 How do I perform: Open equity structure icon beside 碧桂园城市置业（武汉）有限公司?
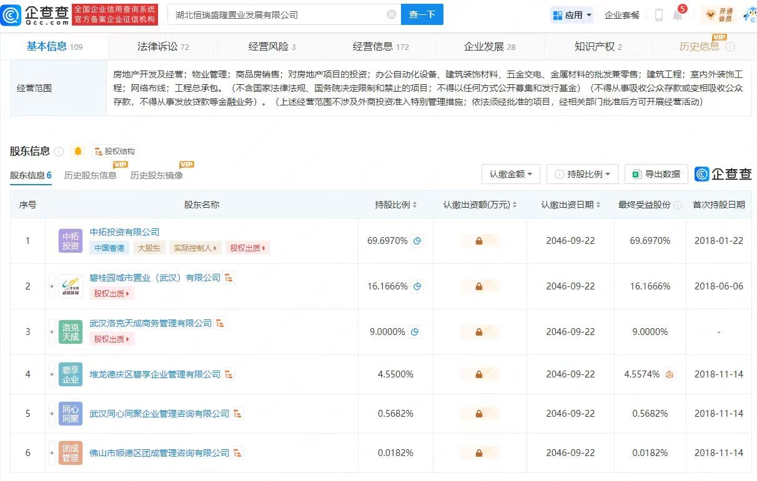point(229,278)
